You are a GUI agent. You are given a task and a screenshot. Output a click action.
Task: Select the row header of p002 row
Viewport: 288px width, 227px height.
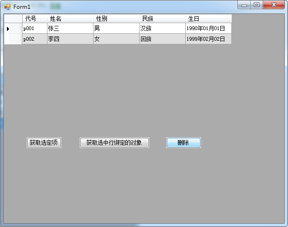point(13,39)
